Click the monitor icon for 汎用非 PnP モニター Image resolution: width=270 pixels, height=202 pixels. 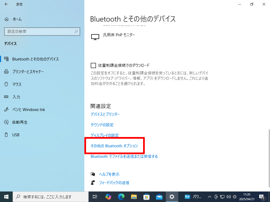95,37
